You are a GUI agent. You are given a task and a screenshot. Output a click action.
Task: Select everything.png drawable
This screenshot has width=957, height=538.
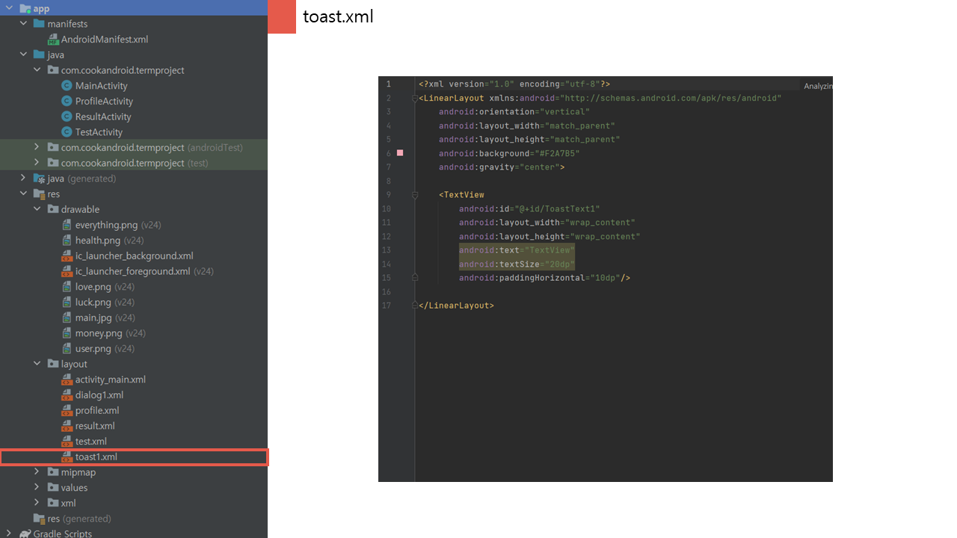pyautogui.click(x=106, y=225)
